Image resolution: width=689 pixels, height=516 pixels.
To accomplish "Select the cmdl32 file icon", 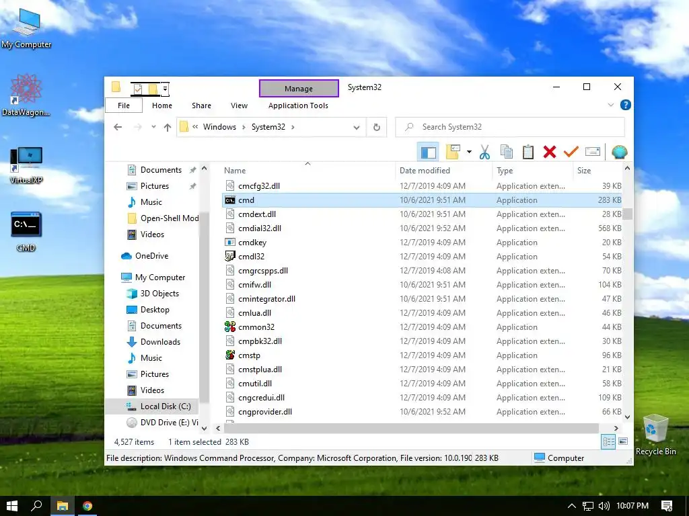I will click(230, 256).
